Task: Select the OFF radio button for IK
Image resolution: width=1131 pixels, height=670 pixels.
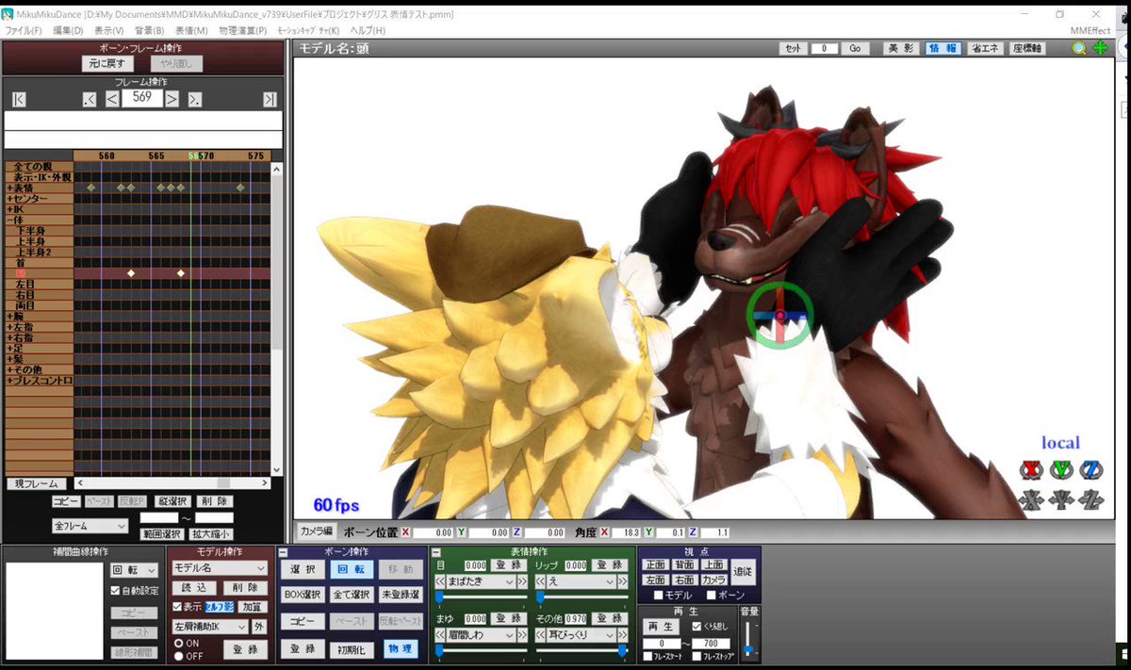Action: [178, 656]
